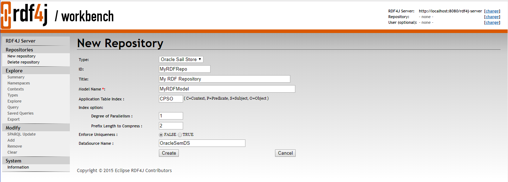Open Clear under Modify

(x=12, y=152)
